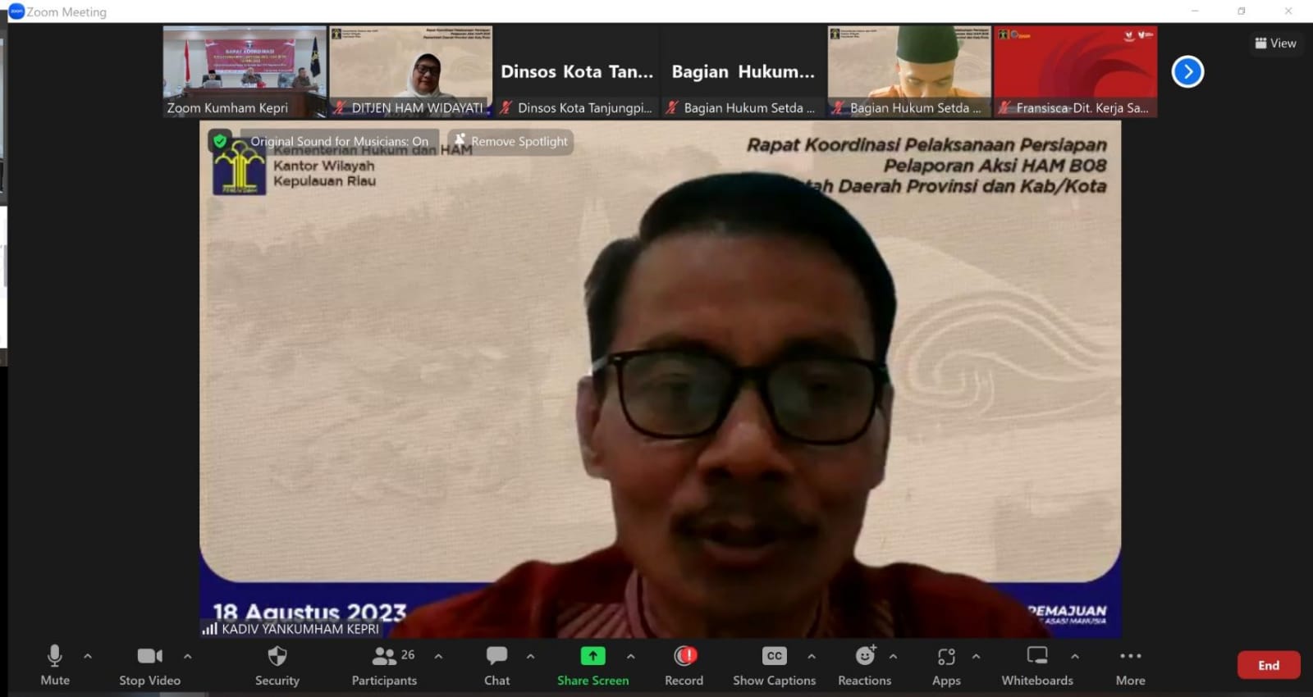
Task: Open the Chat panel
Action: coord(496,657)
